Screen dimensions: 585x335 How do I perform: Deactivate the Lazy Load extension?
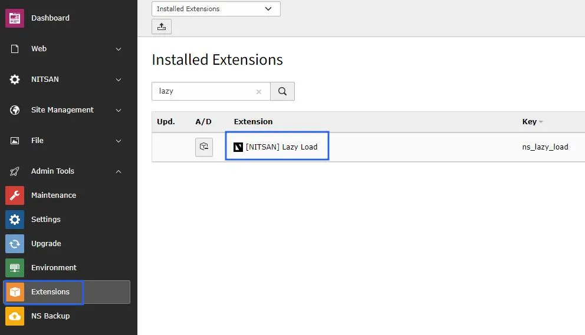[x=204, y=147]
